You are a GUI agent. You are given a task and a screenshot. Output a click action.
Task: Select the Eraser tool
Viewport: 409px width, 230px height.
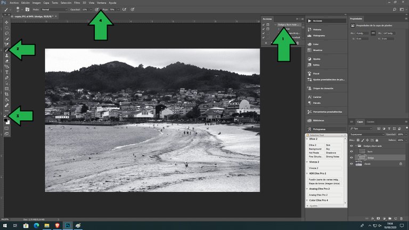click(x=6, y=61)
